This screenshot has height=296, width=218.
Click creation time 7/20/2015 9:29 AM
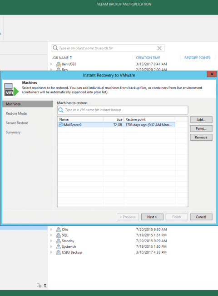151,241
